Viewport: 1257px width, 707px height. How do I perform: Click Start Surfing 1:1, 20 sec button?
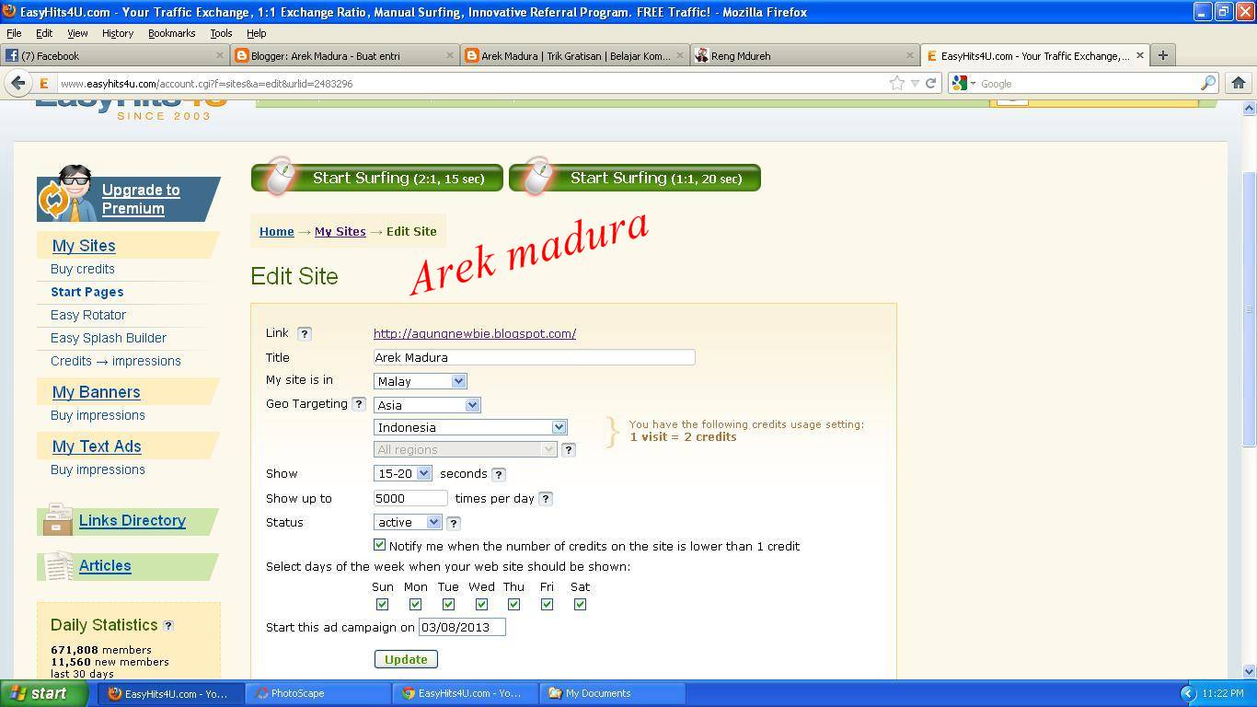tap(635, 178)
